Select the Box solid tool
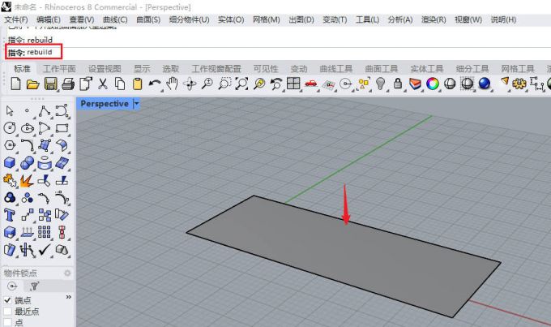The image size is (551, 327). [x=10, y=163]
